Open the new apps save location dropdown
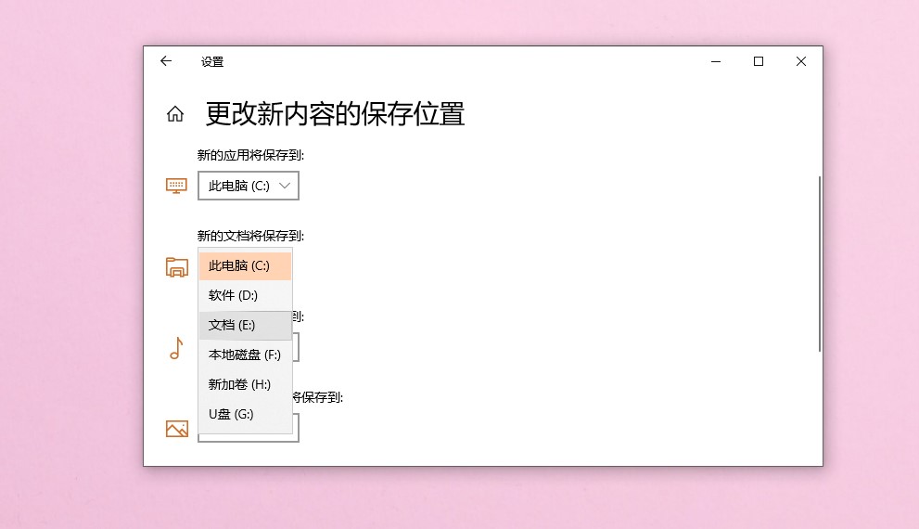This screenshot has height=529, width=919. click(249, 186)
